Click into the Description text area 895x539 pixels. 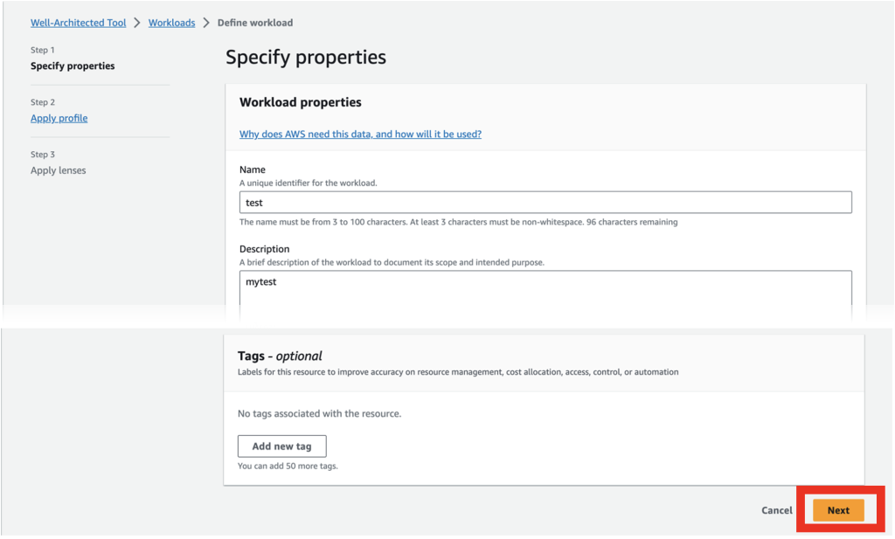coord(545,288)
